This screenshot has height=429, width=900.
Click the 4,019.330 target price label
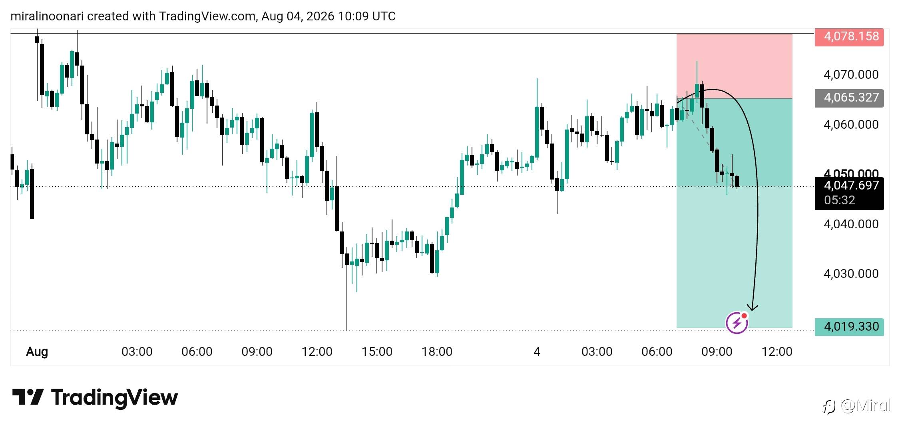point(849,327)
